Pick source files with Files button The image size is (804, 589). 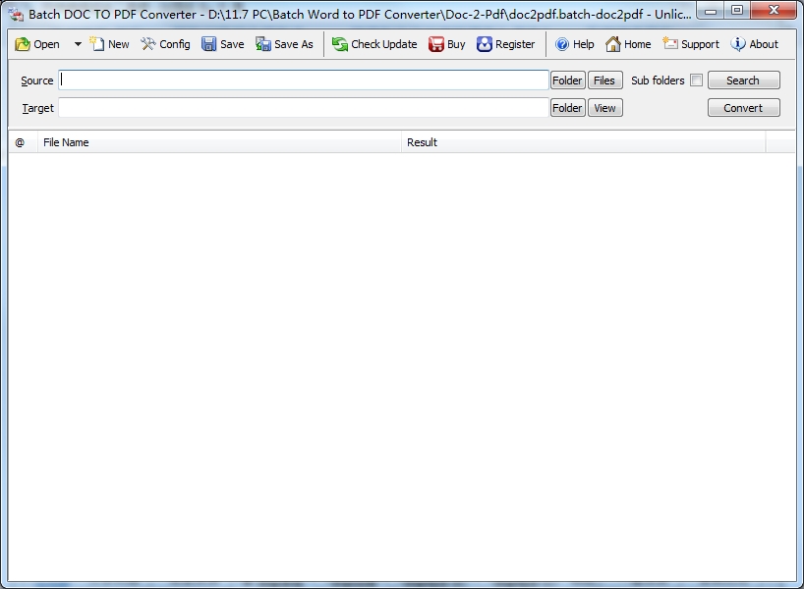(605, 80)
